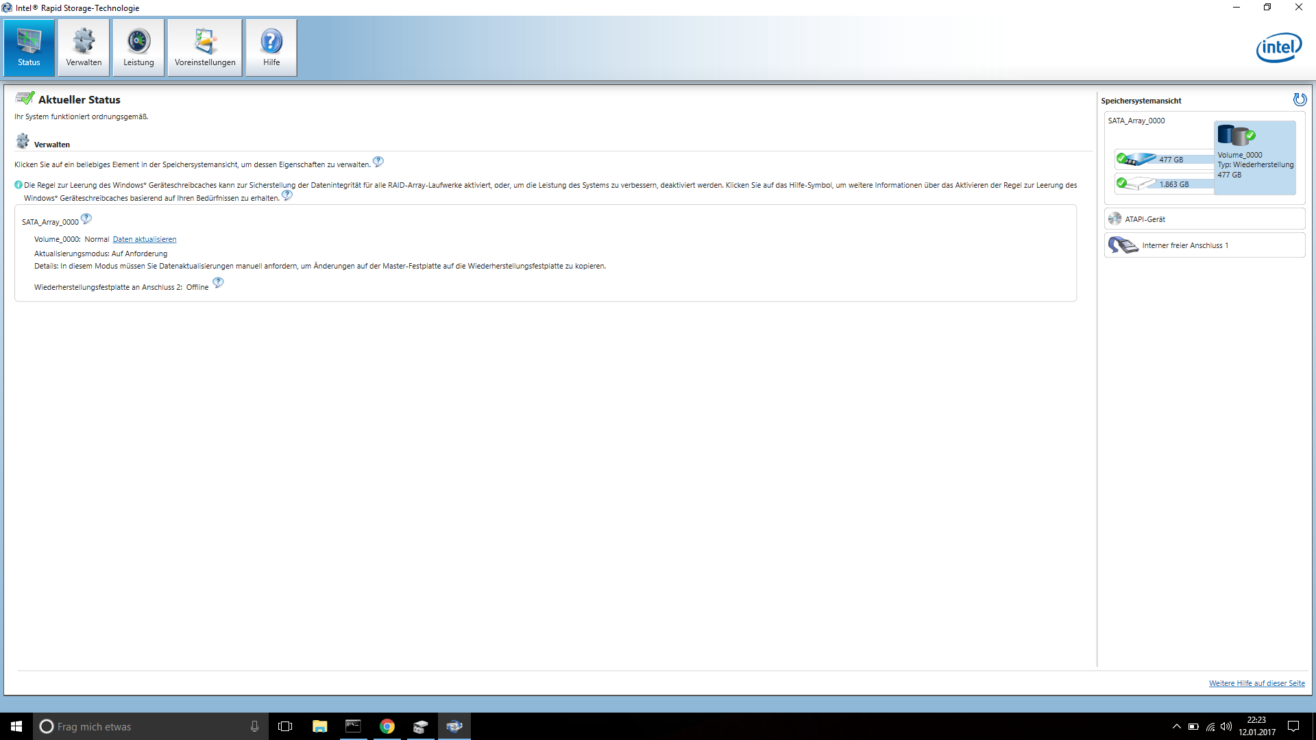1316x740 pixels.
Task: Switch to the Leistung tab
Action: 138,47
